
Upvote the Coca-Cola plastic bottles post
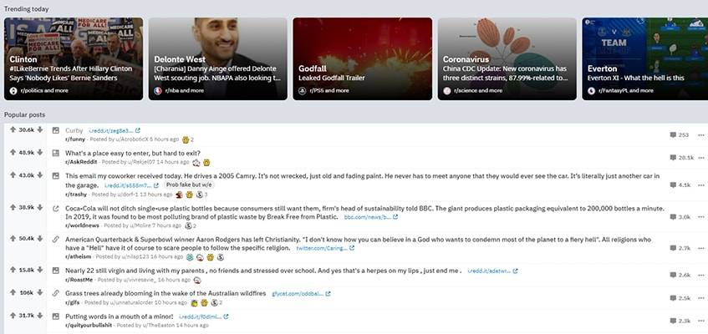tap(13, 208)
